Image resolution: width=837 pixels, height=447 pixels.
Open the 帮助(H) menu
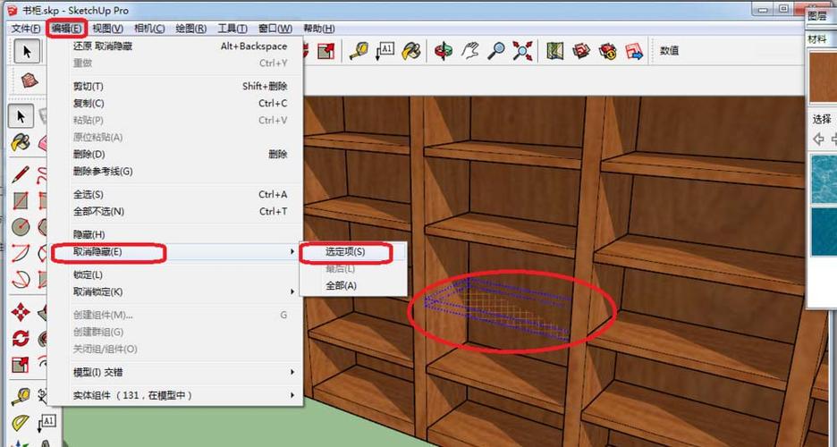(x=318, y=29)
